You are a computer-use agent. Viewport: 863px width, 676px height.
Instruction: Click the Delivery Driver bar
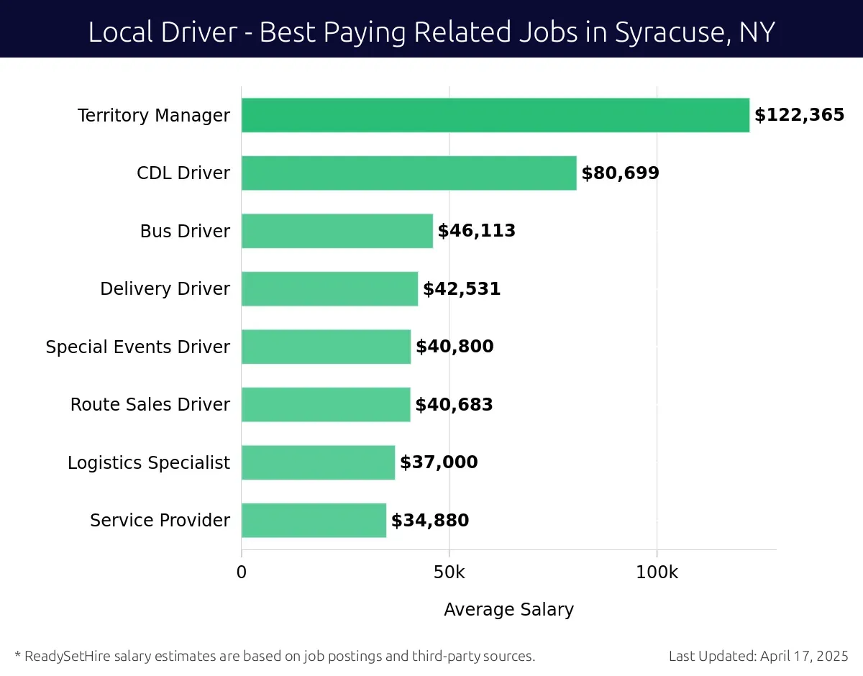pyautogui.click(x=329, y=288)
